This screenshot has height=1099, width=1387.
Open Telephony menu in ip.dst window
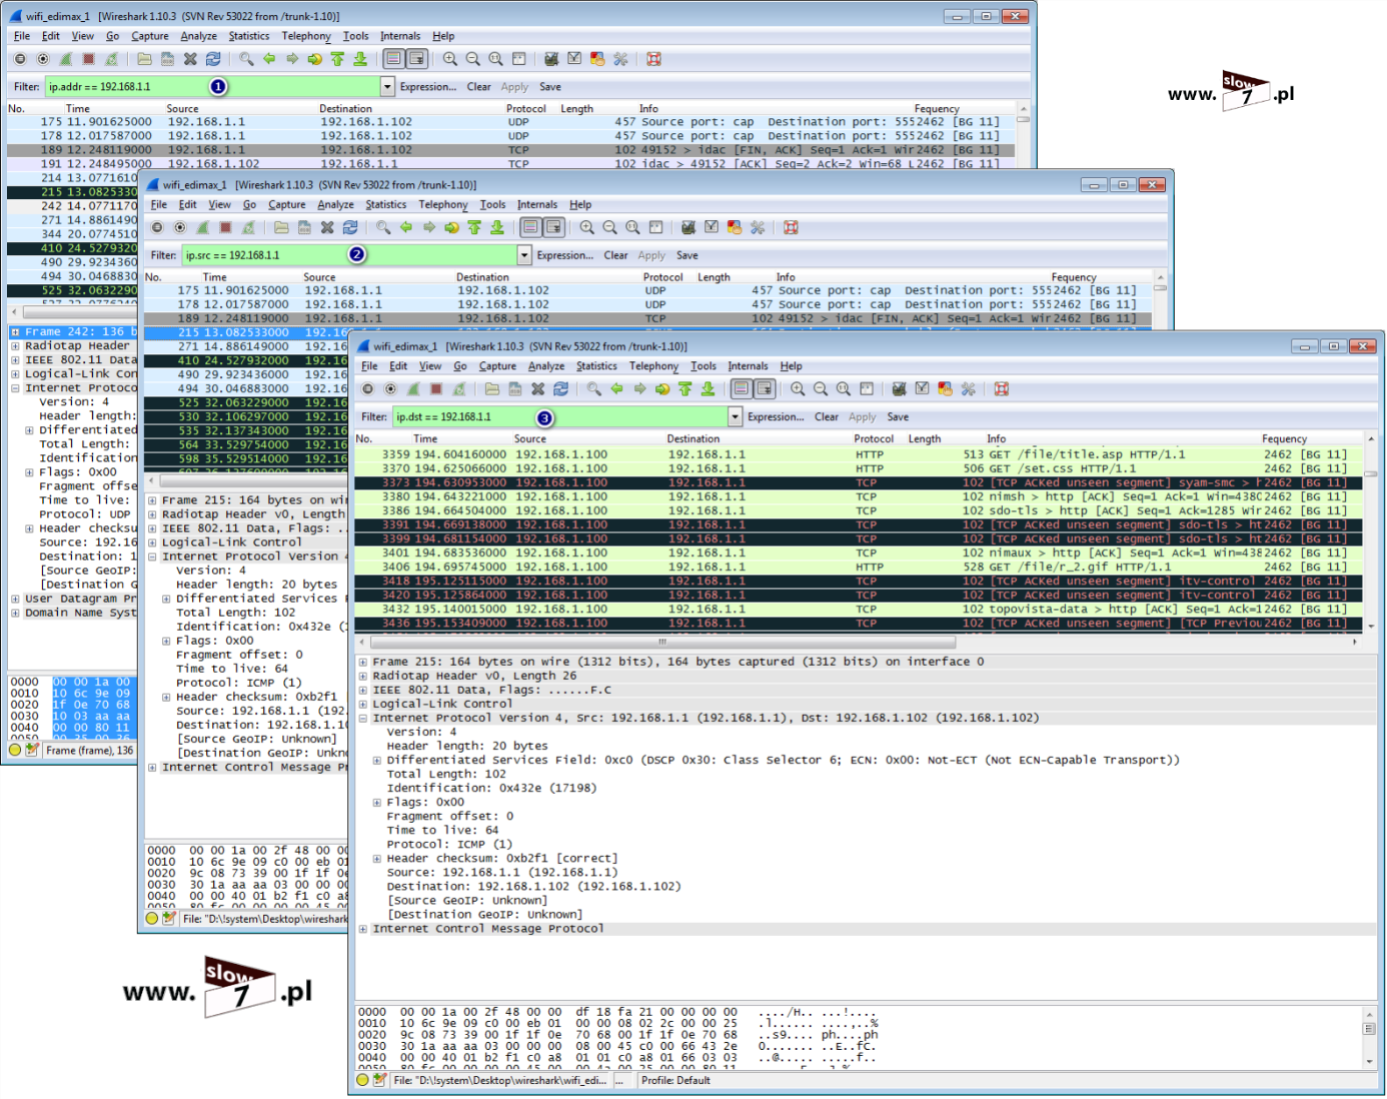[653, 366]
